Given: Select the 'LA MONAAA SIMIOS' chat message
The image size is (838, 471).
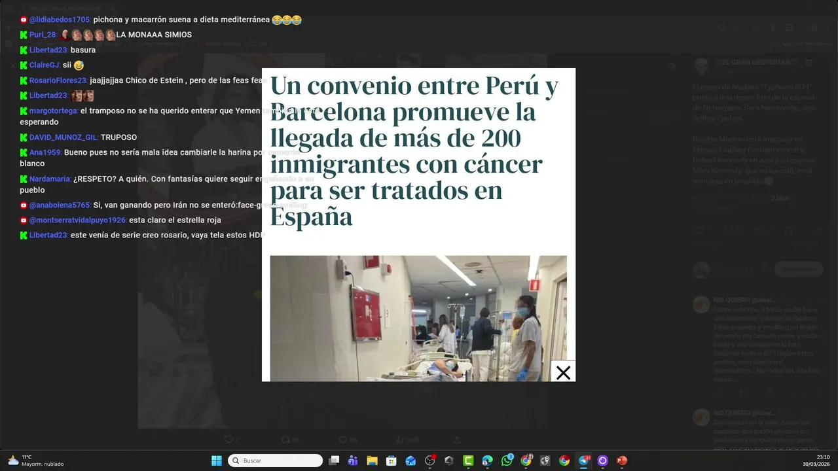Looking at the screenshot, I should 154,35.
